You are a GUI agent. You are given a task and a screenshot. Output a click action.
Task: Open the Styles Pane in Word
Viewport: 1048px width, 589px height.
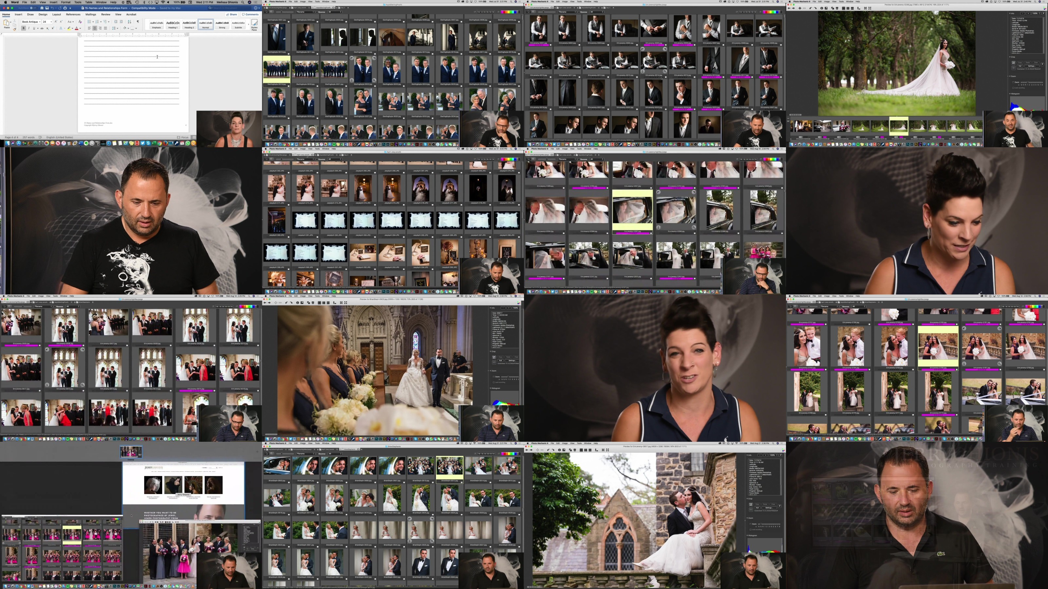[x=254, y=25]
